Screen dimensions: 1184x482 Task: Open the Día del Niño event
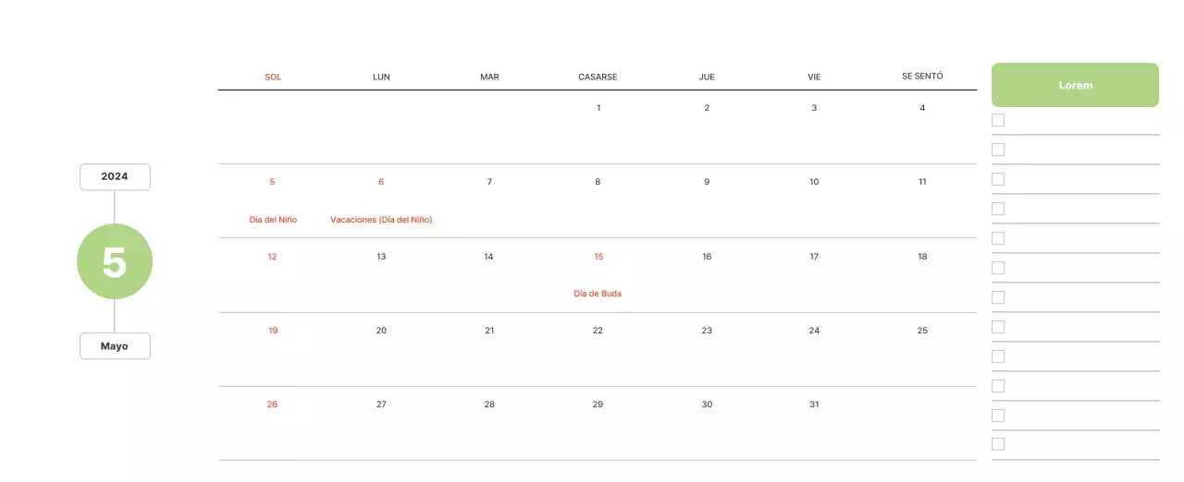click(273, 220)
